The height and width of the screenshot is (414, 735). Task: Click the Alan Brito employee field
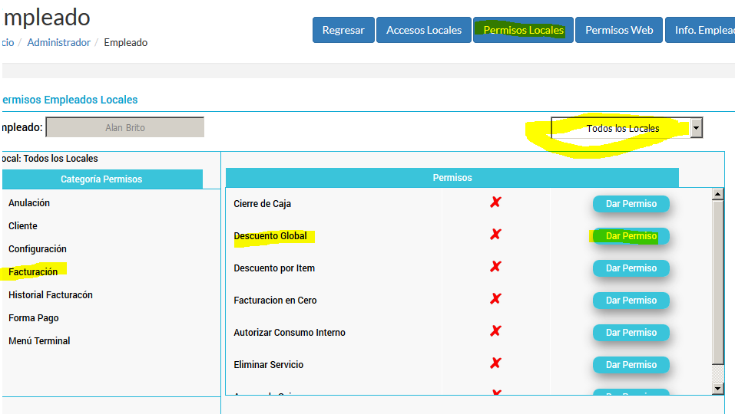tap(125, 127)
